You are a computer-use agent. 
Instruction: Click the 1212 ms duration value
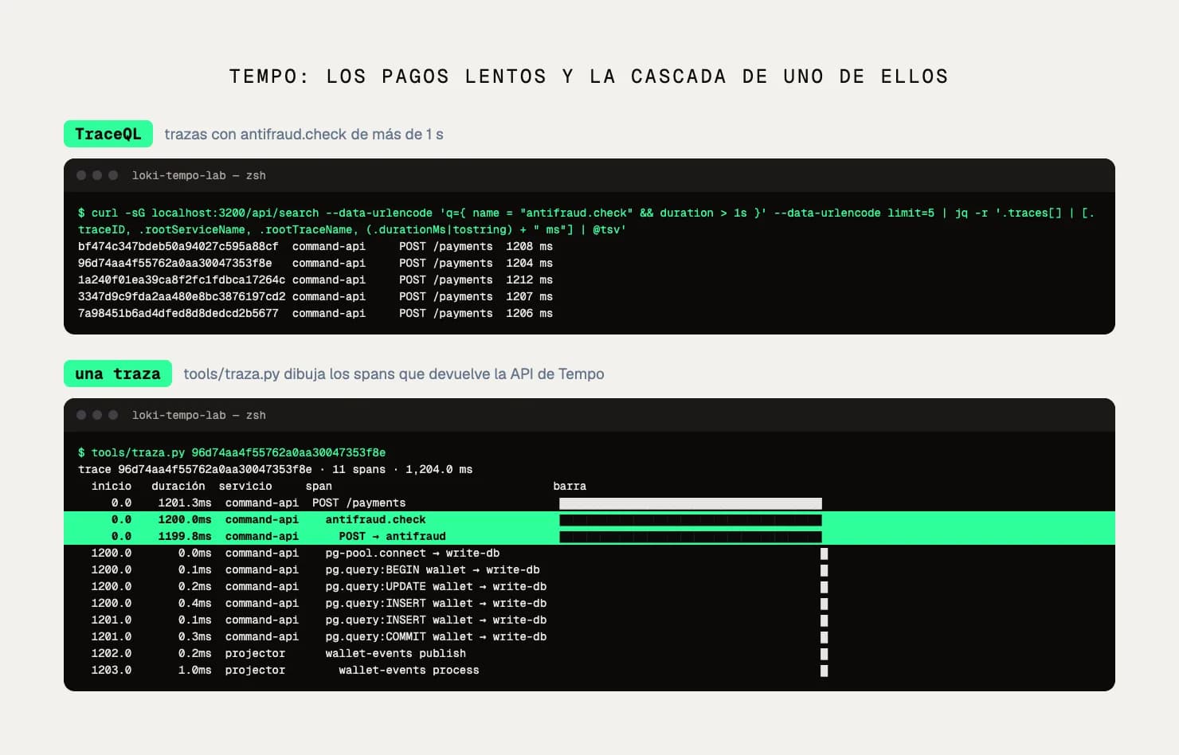pos(529,280)
